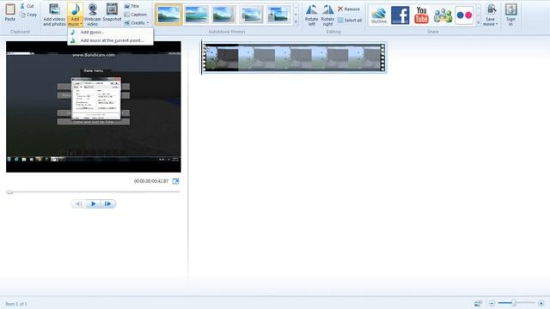Insert a Title before the clip

click(x=131, y=6)
